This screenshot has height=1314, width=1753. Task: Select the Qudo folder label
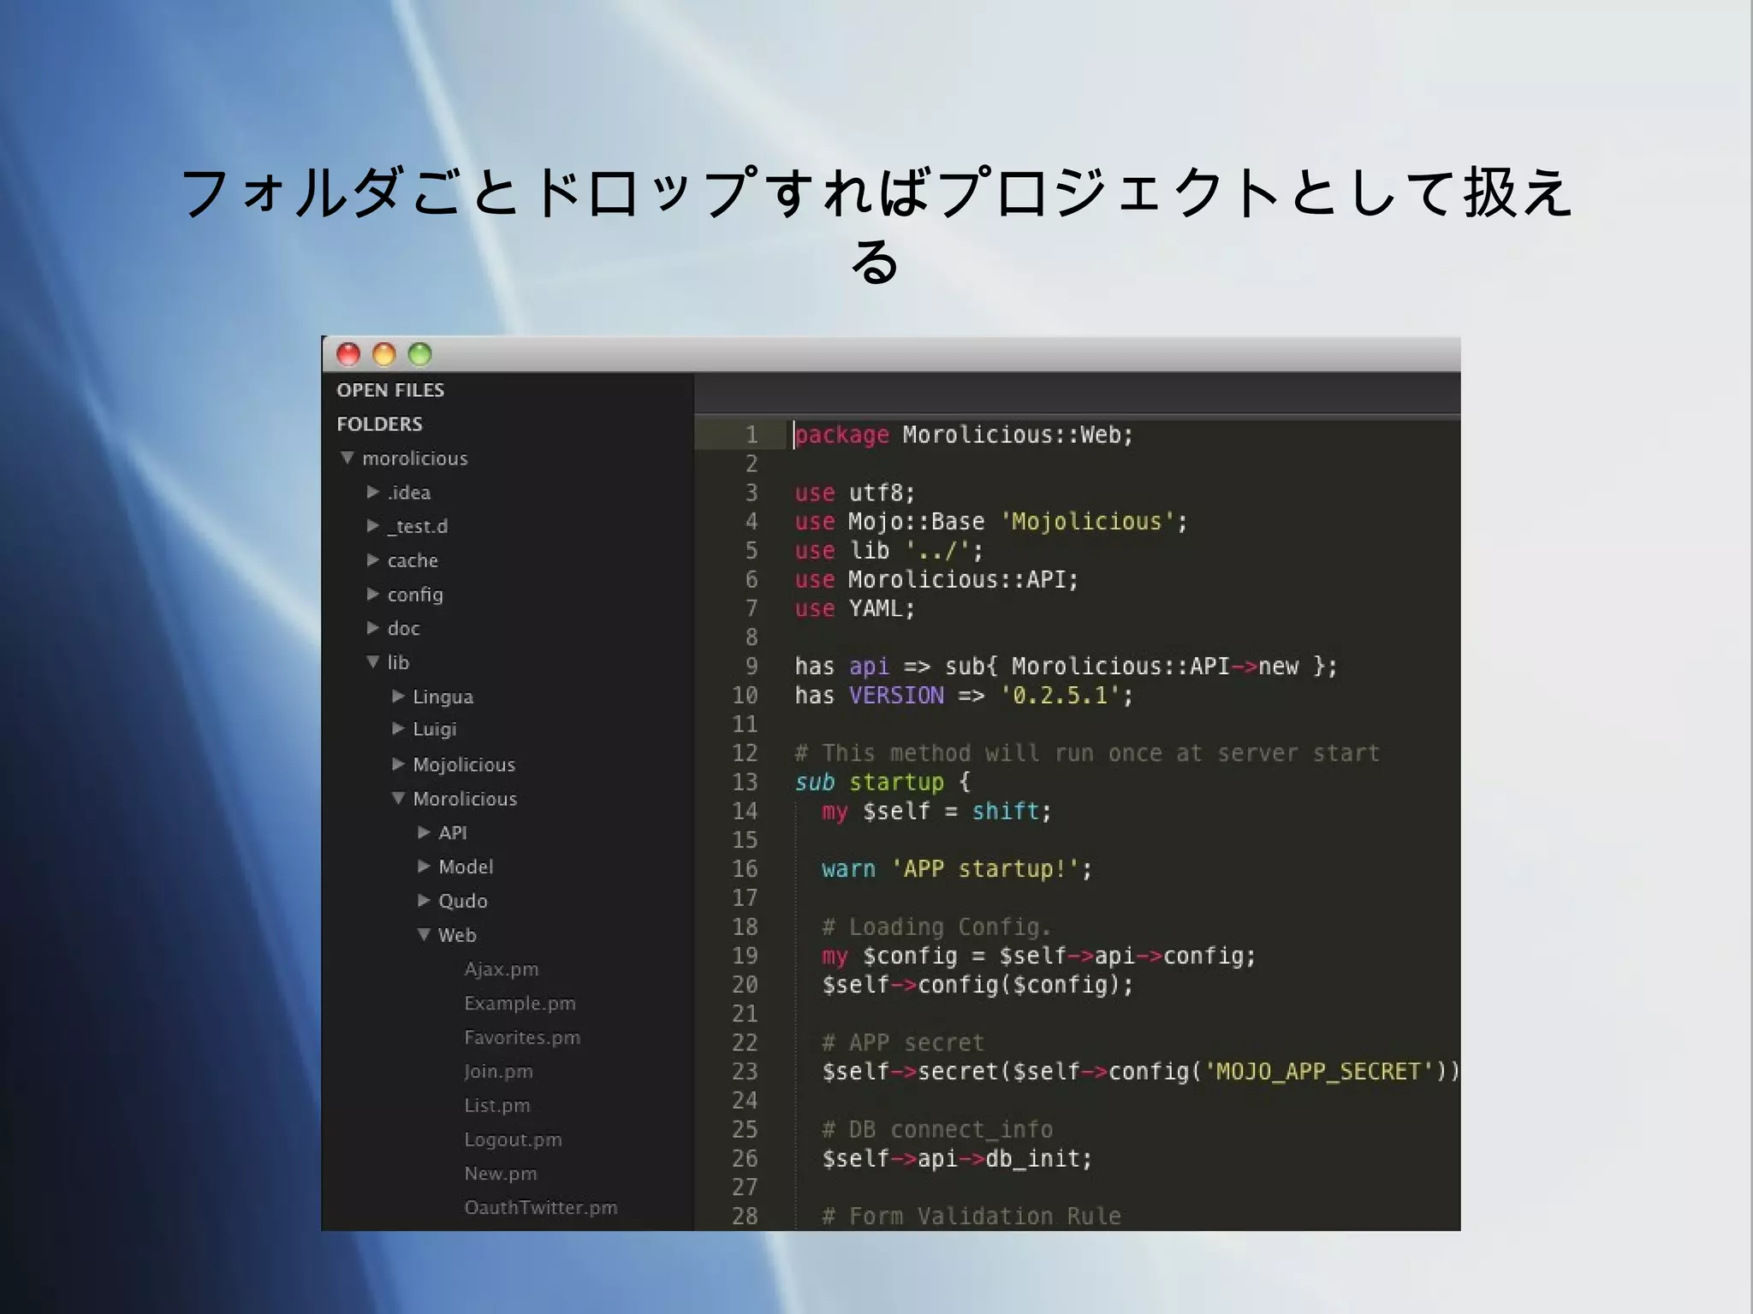click(463, 901)
